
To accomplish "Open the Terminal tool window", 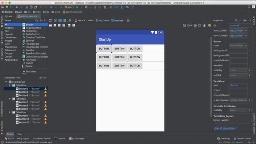I will 60,138.
